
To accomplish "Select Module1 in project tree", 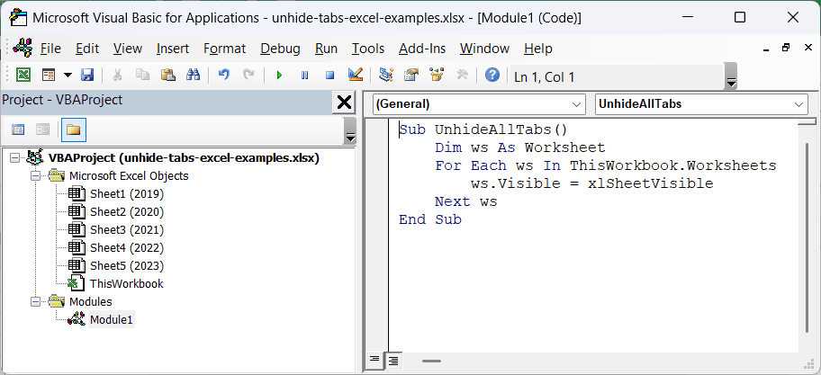I will pos(111,319).
